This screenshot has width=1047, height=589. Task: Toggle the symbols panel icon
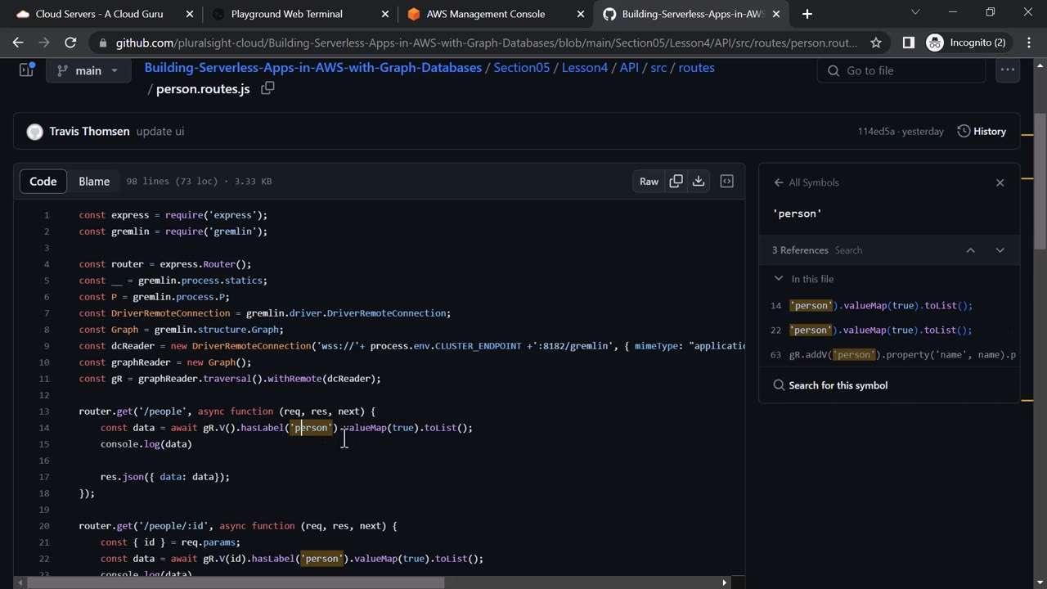point(726,182)
